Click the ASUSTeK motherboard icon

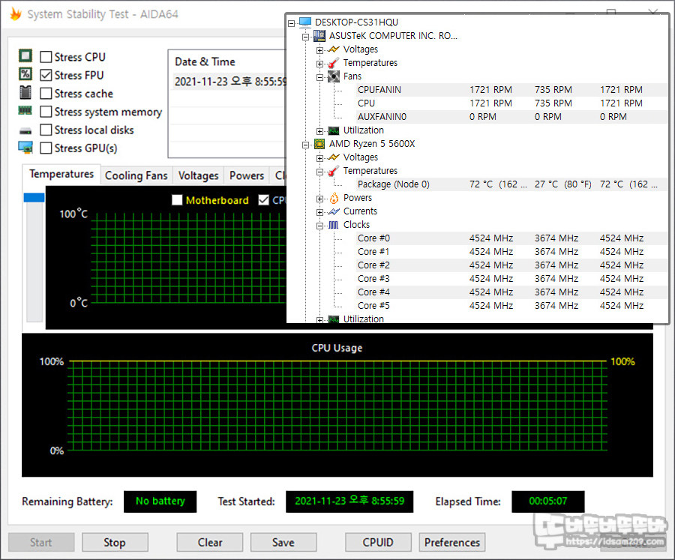click(x=319, y=35)
